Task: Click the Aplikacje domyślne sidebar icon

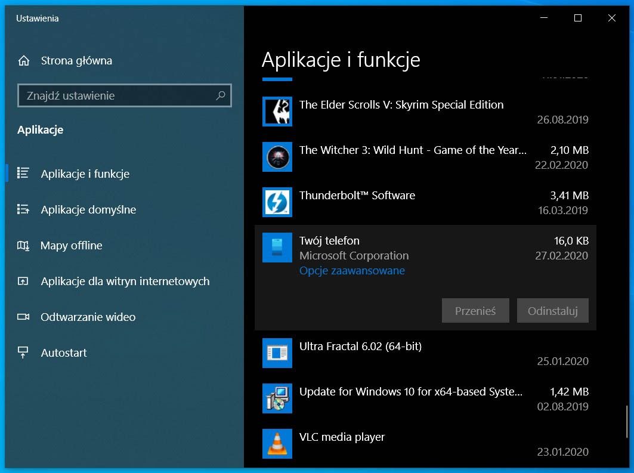Action: click(x=23, y=209)
